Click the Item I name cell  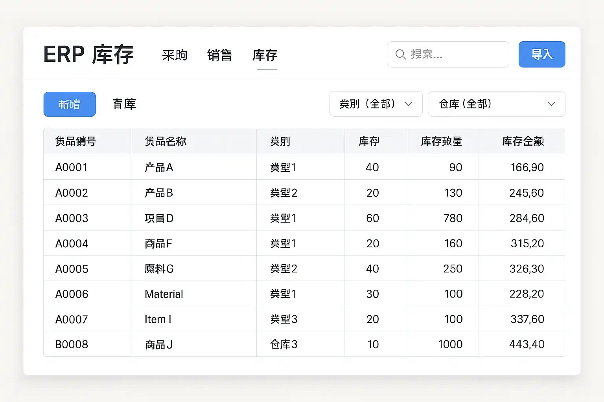tap(158, 320)
